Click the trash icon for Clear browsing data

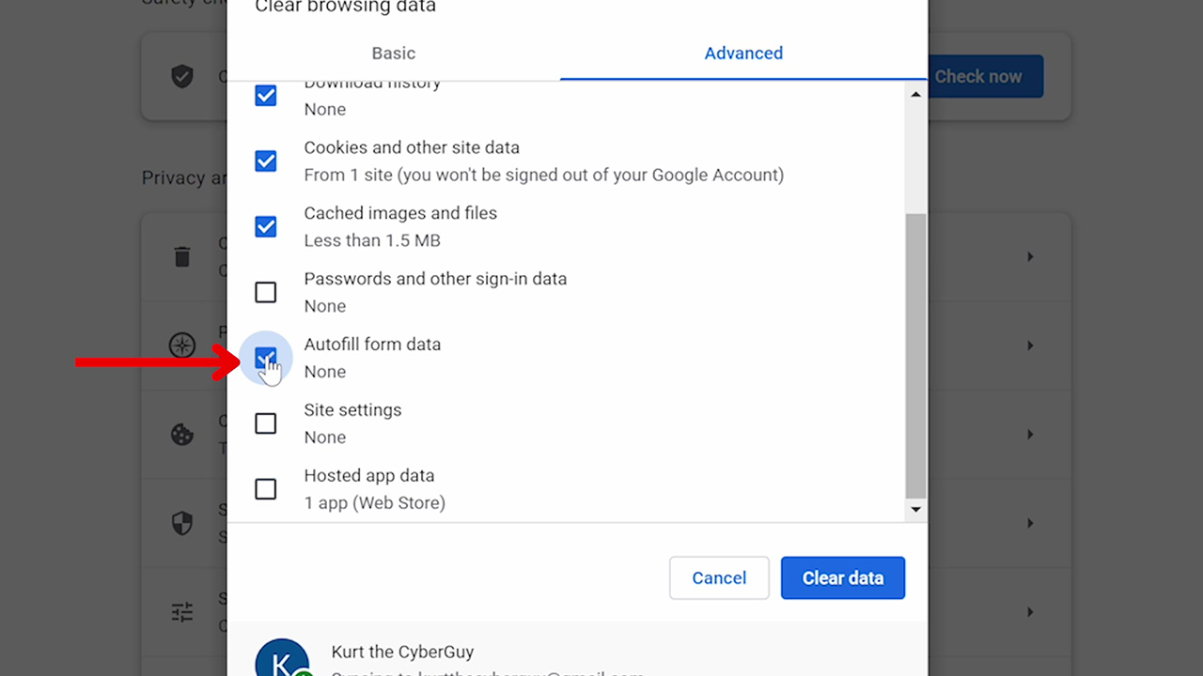point(182,256)
